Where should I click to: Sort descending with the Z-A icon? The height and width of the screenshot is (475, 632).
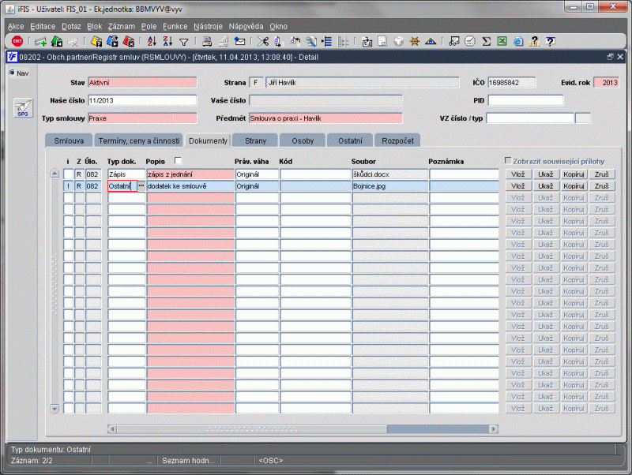tap(167, 41)
